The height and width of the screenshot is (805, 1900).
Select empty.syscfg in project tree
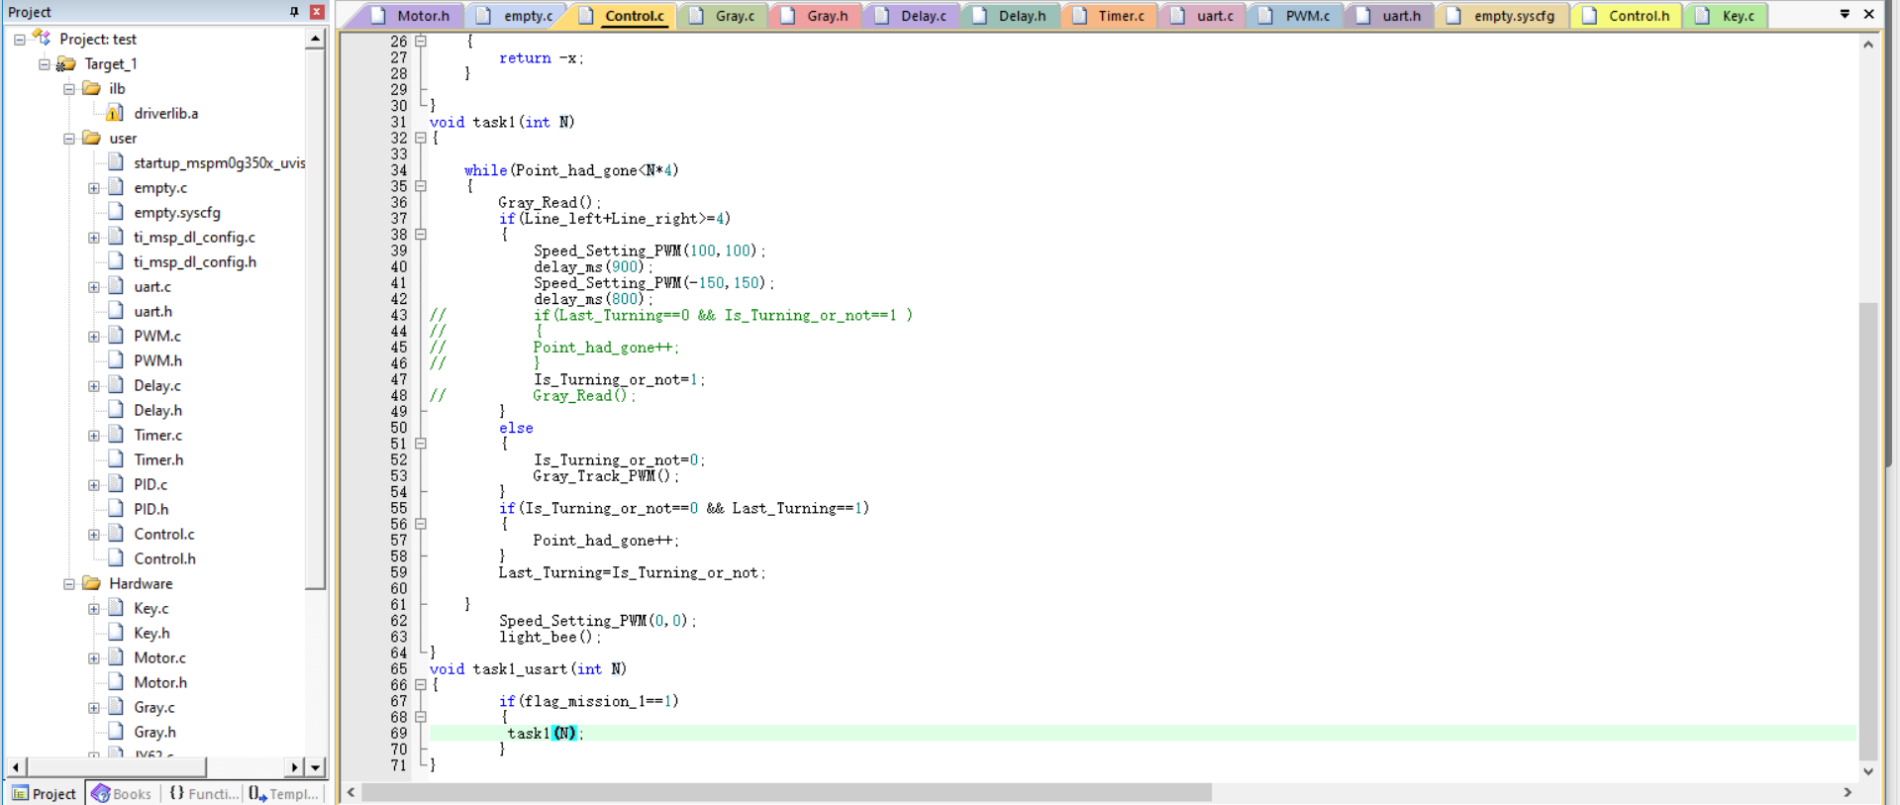click(177, 212)
